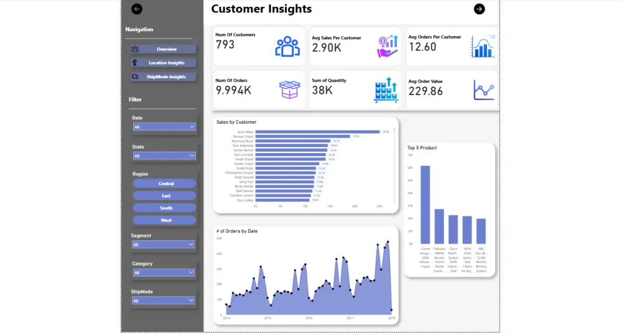Click the Sales by Customer chart title

click(236, 122)
